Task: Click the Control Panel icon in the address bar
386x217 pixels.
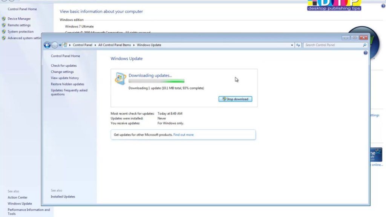Action: (x=65, y=45)
